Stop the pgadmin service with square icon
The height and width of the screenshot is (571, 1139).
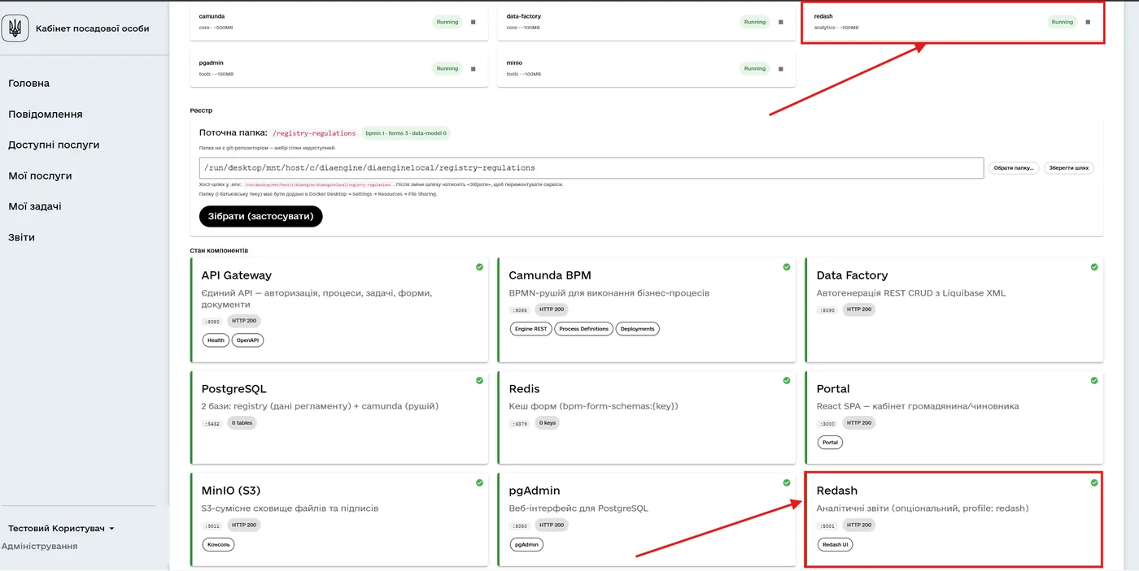473,68
